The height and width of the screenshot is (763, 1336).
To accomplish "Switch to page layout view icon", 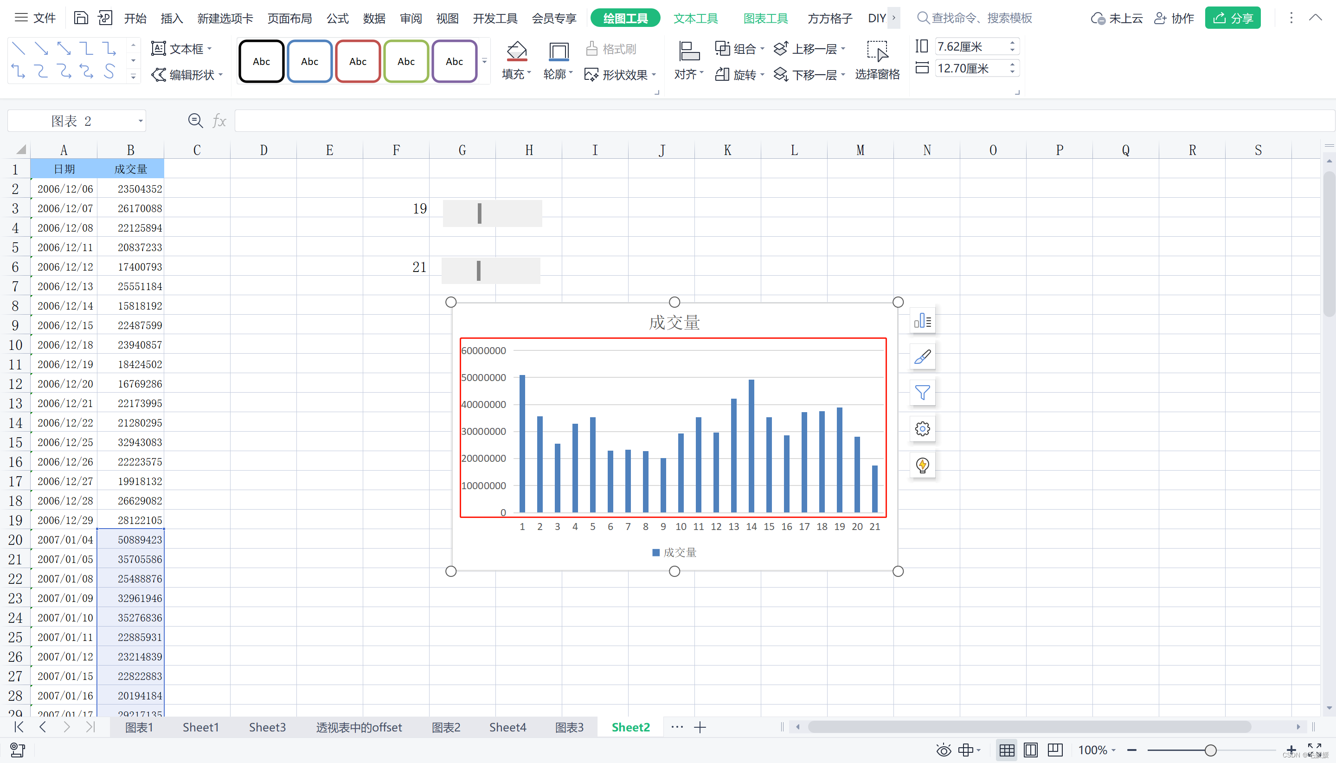I will (x=1031, y=750).
